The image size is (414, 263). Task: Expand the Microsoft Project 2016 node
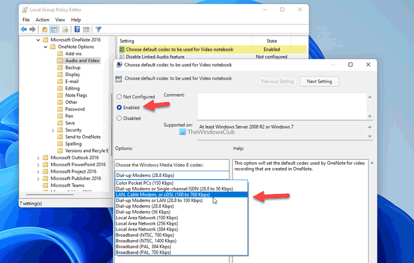click(x=38, y=172)
